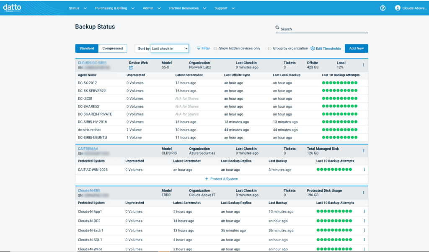Viewport: 429px width, 252px height.
Task: Open the user account profile icon
Action: (x=398, y=8)
